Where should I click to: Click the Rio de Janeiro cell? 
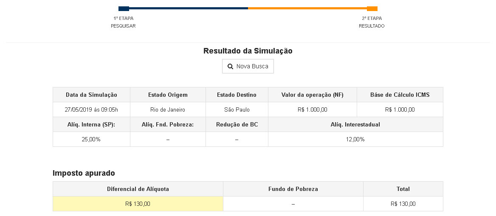[168, 109]
